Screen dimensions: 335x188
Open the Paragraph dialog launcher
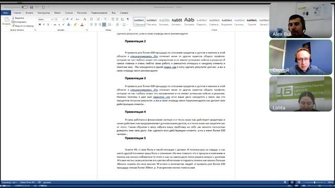tap(129, 30)
